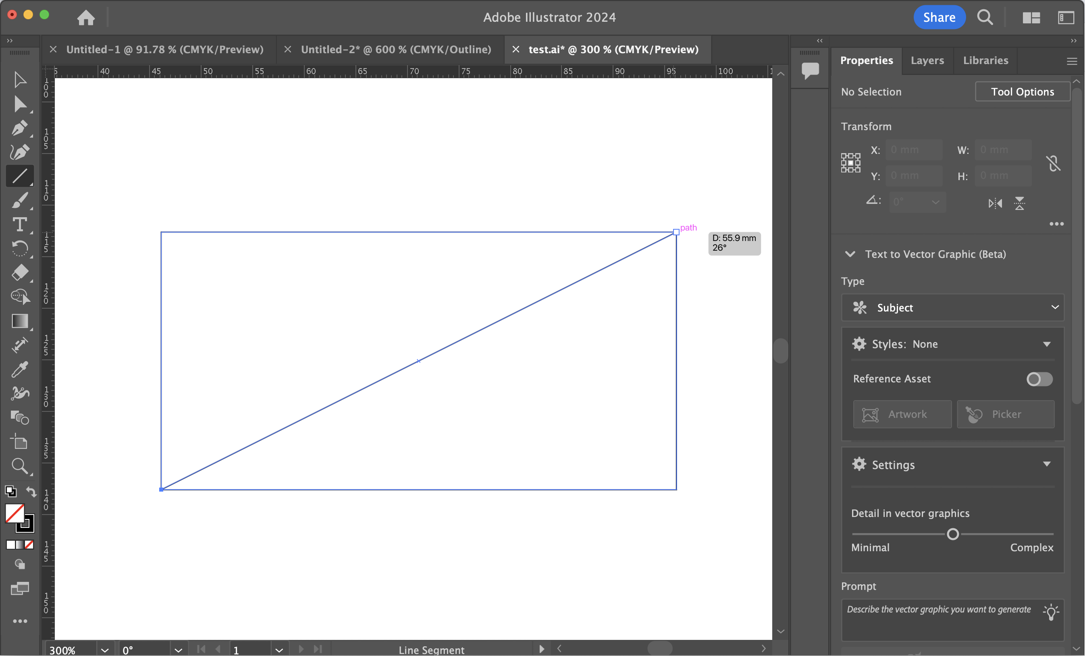Toggle the constrain width and height link
Screen dimensions: 1085x656
(x=1053, y=163)
